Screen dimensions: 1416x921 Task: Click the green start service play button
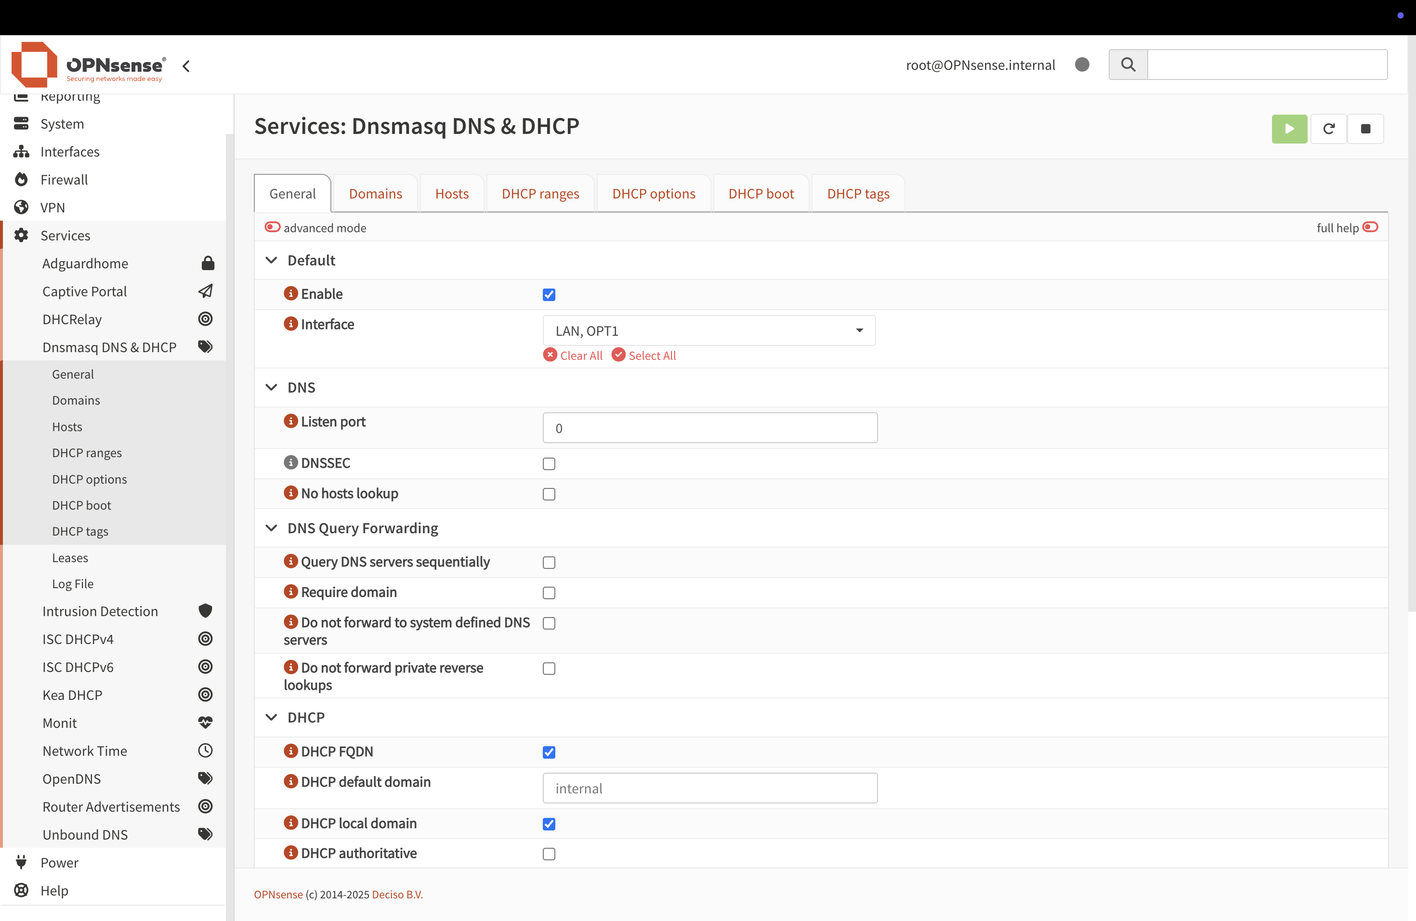click(x=1289, y=129)
